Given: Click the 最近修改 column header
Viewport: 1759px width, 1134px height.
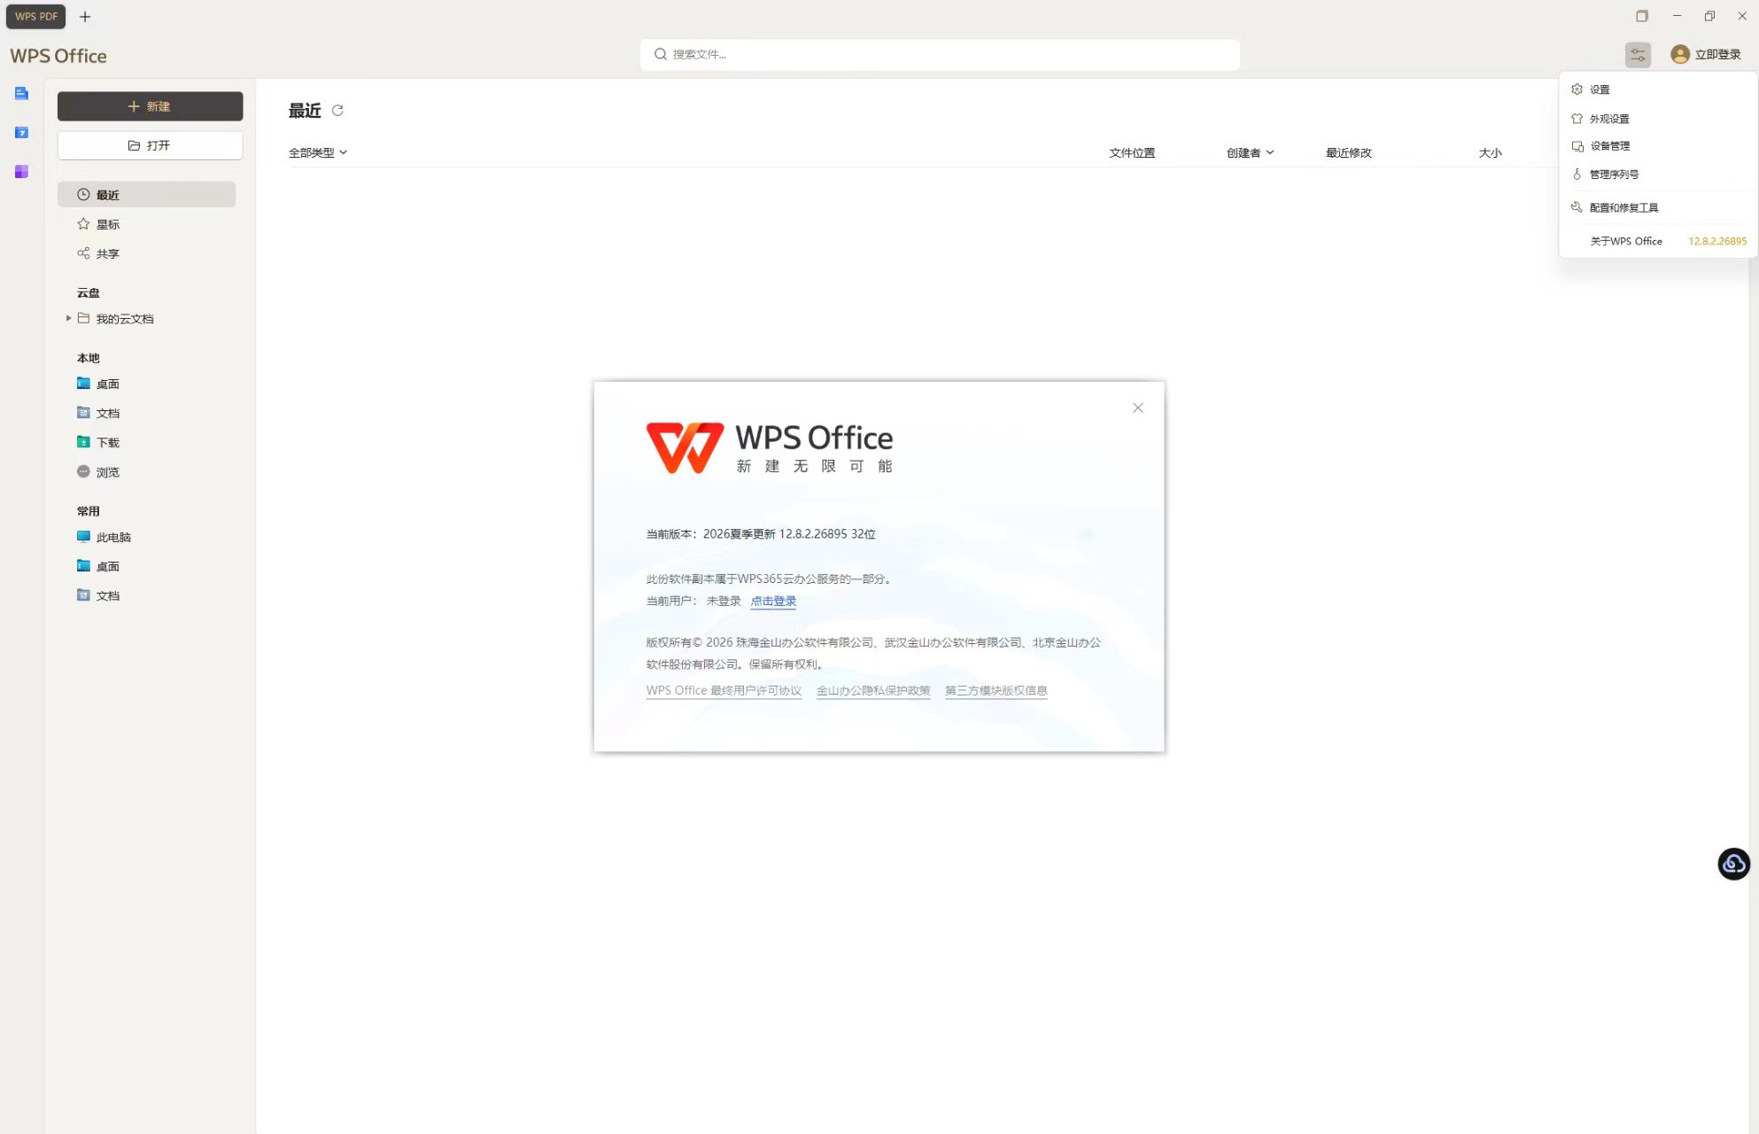Looking at the screenshot, I should coord(1348,152).
